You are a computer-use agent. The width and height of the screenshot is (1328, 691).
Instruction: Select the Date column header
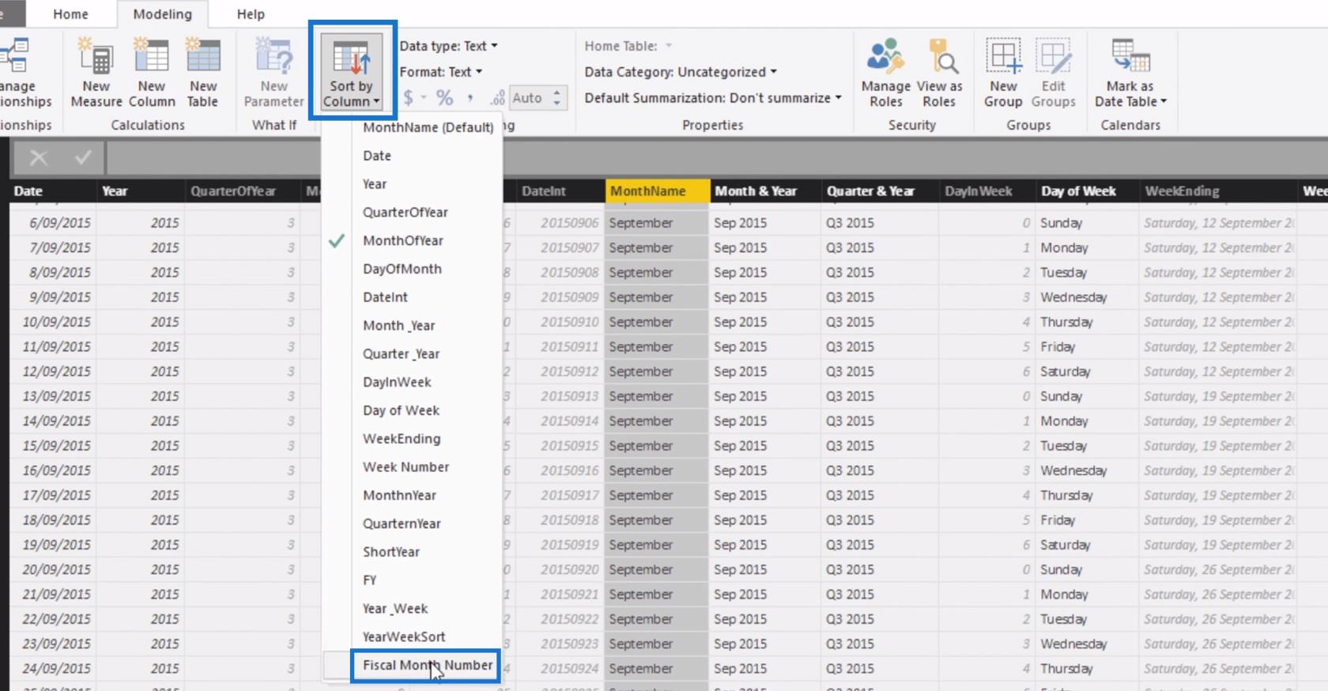coord(52,191)
